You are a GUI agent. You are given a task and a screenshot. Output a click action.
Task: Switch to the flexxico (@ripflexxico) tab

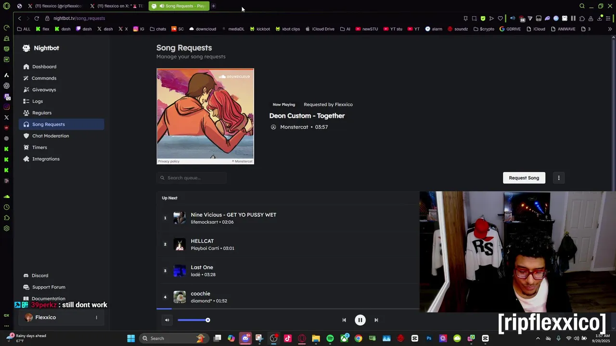tap(55, 6)
